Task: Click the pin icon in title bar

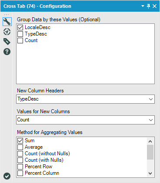Action: tap(149, 6)
